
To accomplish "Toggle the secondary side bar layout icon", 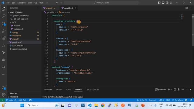I will click(167, 3).
